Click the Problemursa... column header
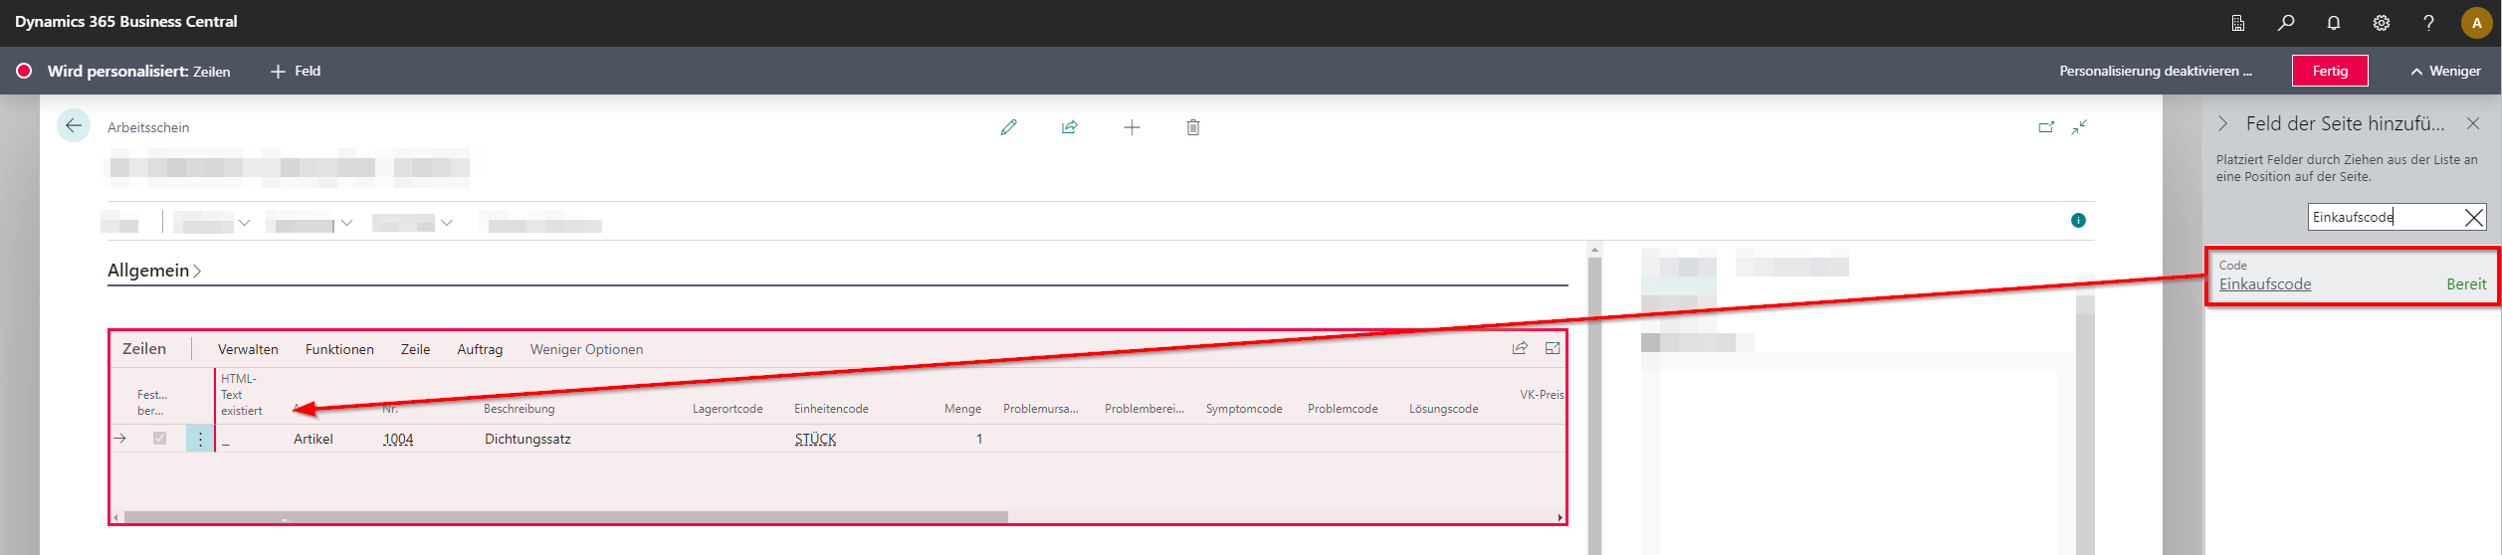 point(1041,409)
